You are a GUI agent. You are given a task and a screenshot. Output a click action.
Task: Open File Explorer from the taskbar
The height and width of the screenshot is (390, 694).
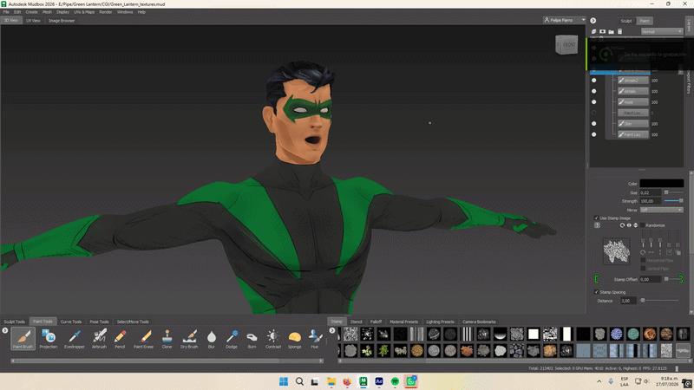coord(331,381)
